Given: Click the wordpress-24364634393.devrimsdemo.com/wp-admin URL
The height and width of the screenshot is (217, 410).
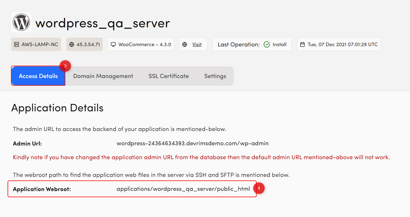Looking at the screenshot, I should pos(193,144).
